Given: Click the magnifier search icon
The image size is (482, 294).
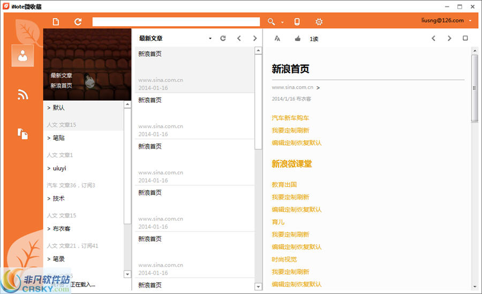Looking at the screenshot, I should coord(271,21).
